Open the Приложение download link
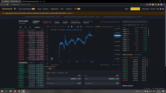 tap(146, 9)
